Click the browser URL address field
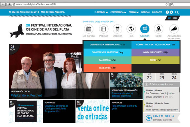 click(90, 4)
